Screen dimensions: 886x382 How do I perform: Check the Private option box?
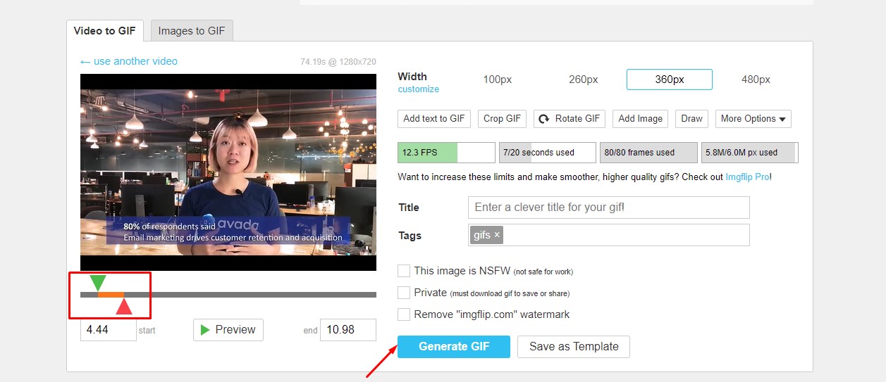pyautogui.click(x=404, y=293)
